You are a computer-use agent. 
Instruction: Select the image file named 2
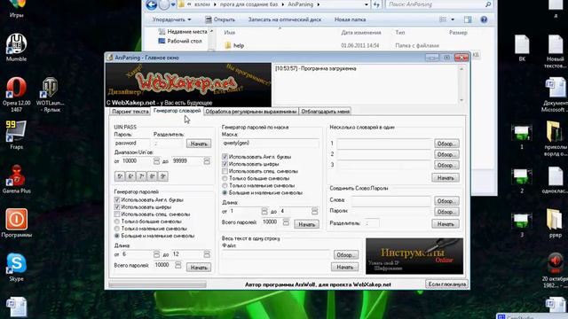[x=522, y=181]
